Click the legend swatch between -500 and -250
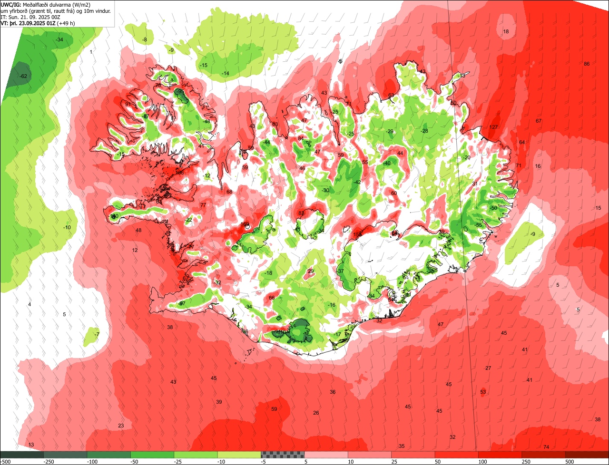This screenshot has height=465, width=609. click(21, 455)
